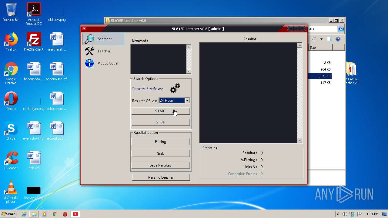Select the 964 KB file row
Image resolution: width=388 pixels, height=218 pixels.
click(320, 69)
